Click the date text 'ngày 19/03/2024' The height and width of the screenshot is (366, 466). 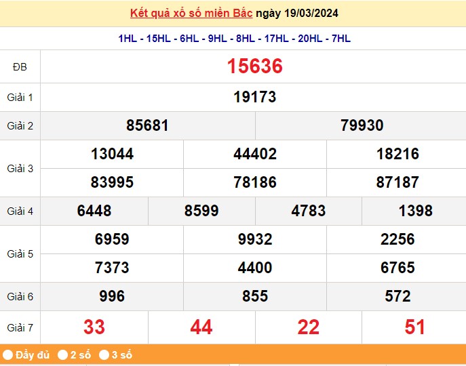(x=297, y=14)
